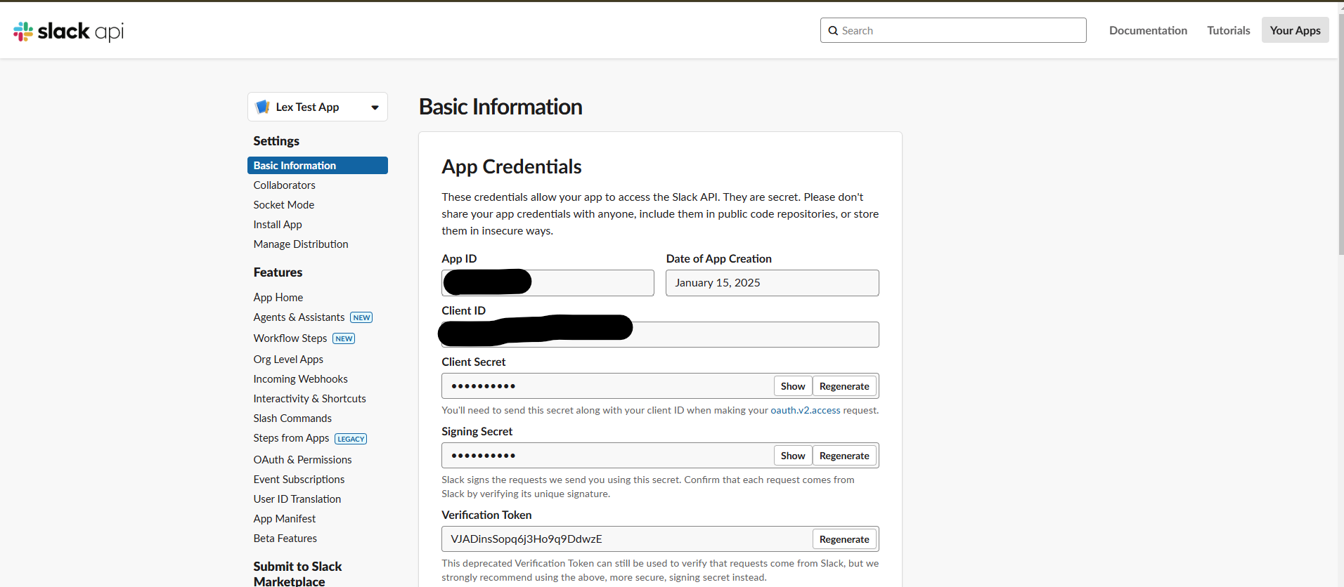Viewport: 1344px width, 587px height.
Task: Open the Tutorials menu item
Action: tap(1228, 30)
